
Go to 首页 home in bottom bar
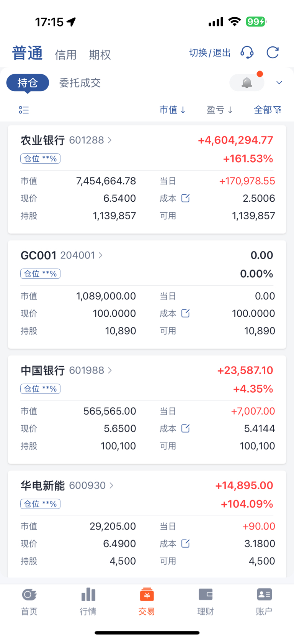click(x=29, y=601)
